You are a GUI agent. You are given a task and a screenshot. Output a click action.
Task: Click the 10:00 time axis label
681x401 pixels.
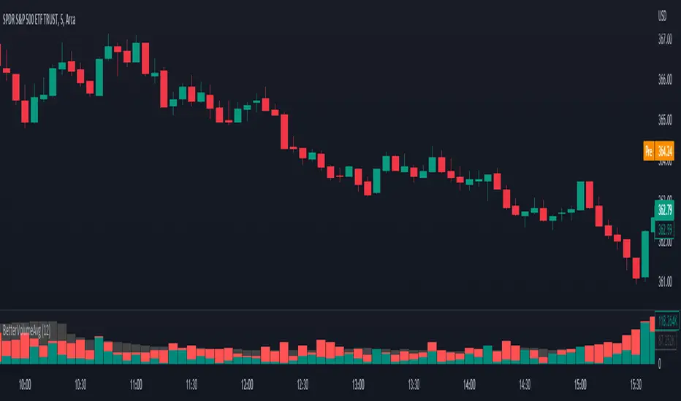pyautogui.click(x=25, y=383)
